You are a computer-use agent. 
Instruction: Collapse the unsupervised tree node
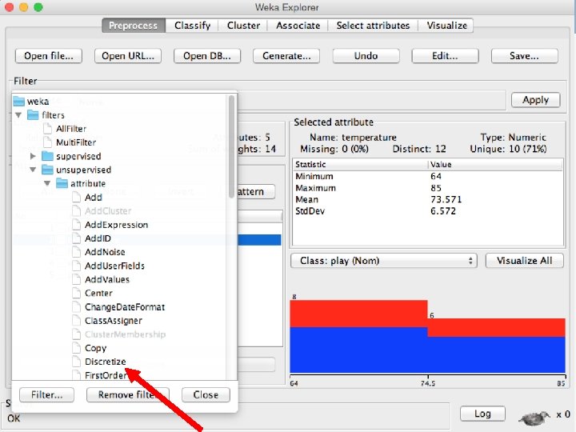coord(33,170)
